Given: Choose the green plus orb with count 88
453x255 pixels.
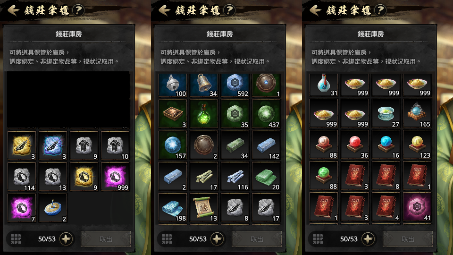Looking at the screenshot, I should [324, 176].
